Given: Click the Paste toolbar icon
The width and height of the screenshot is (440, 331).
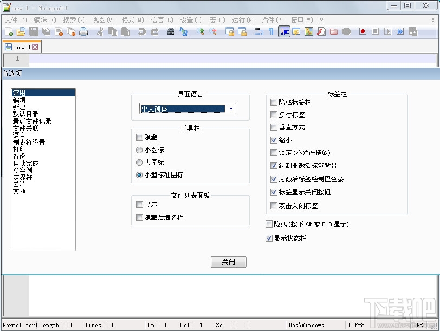Looking at the screenshot, I should tap(126, 31).
